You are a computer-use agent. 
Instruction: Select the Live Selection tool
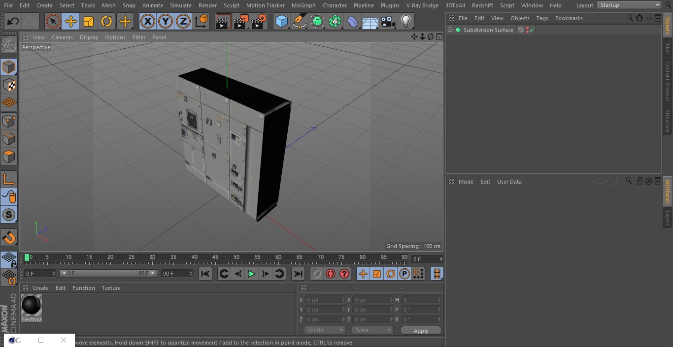coord(53,21)
